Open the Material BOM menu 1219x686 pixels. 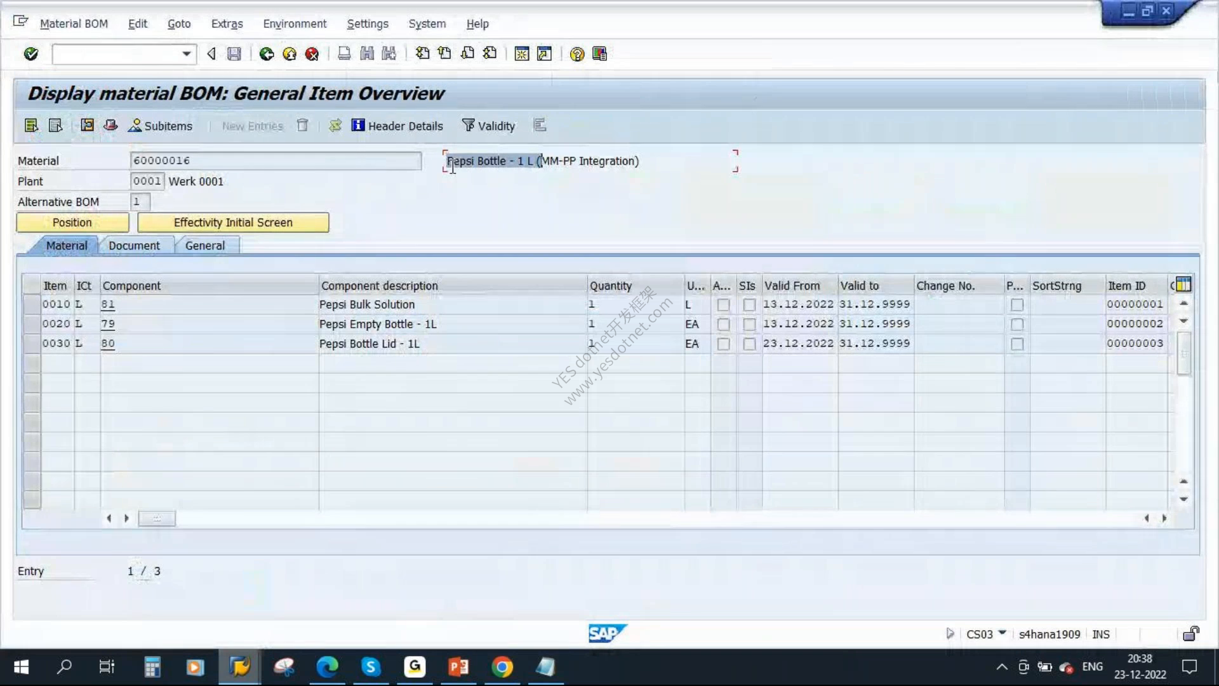pyautogui.click(x=74, y=24)
